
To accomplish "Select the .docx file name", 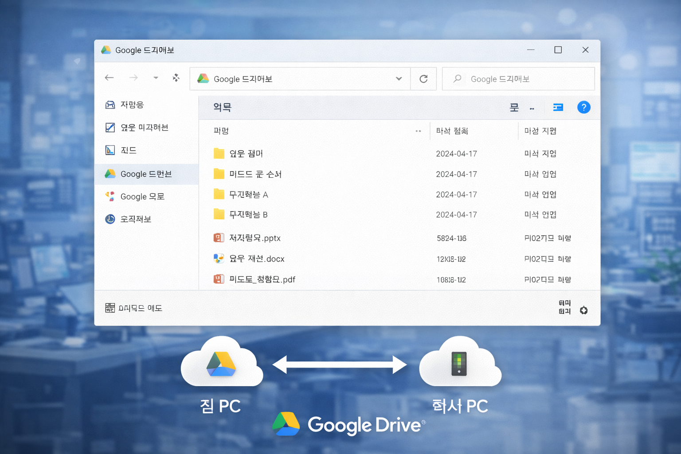I will 257,259.
